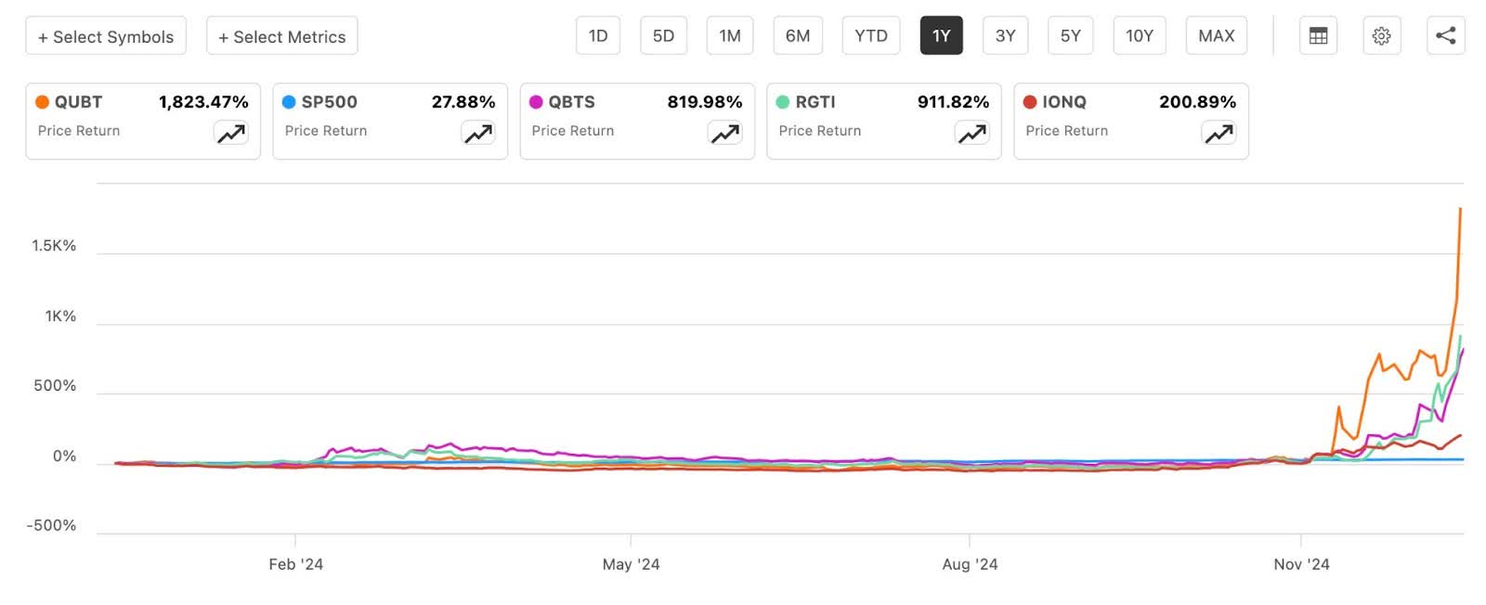
Task: Switch to the 5Y time range
Action: [x=1071, y=36]
